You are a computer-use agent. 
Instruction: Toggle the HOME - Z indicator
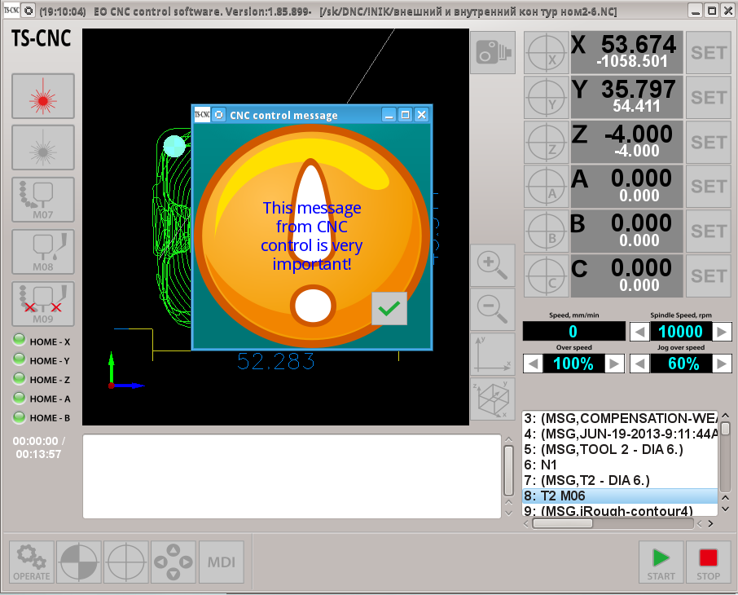pyautogui.click(x=20, y=379)
